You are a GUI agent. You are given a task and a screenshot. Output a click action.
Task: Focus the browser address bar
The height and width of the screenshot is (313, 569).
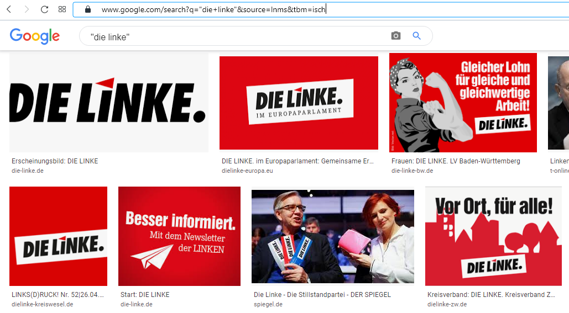tap(321, 9)
